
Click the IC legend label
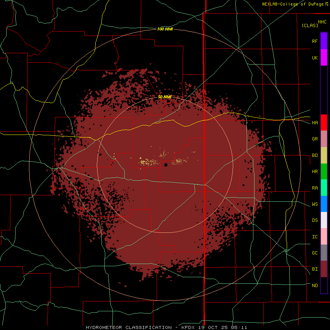coord(315,237)
